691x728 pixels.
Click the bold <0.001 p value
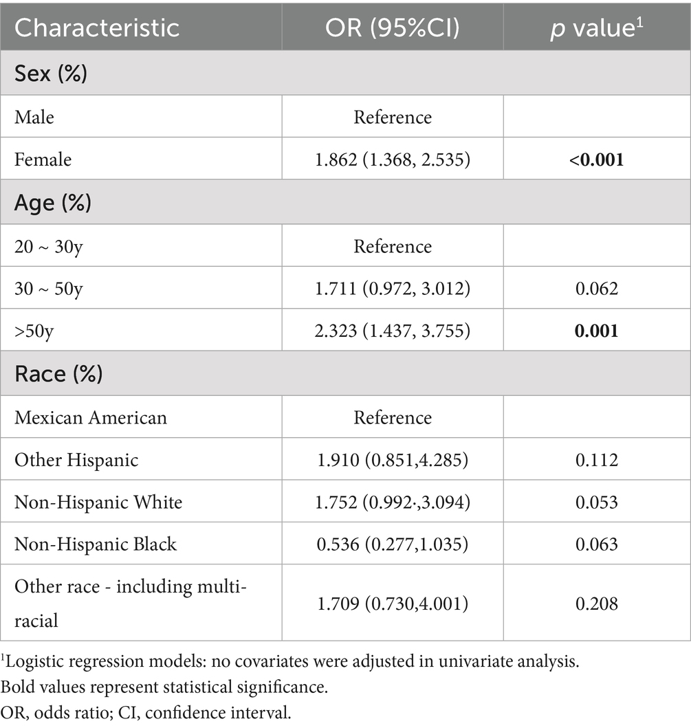point(597,159)
